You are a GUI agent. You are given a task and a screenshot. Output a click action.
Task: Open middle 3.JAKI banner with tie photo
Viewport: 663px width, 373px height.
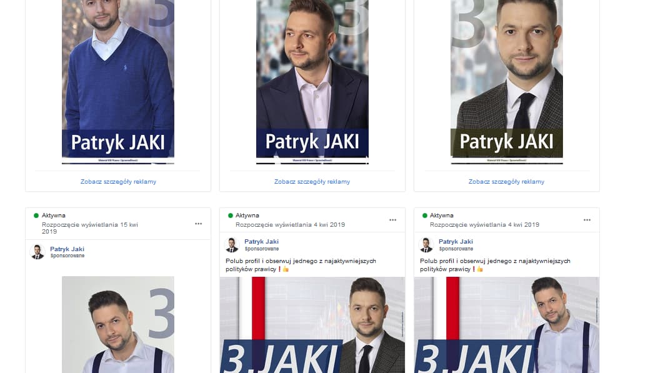[x=312, y=325]
